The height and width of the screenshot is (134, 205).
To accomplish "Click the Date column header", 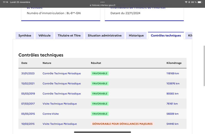I will [x=24, y=63].
